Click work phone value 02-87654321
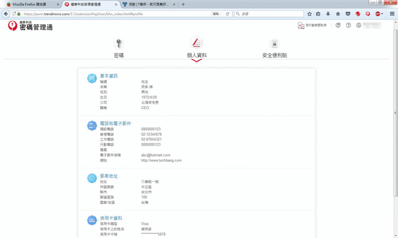This screenshot has width=398, height=238. click(151, 139)
